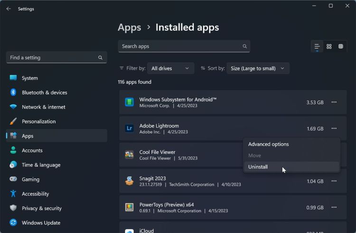356x233 pixels.
Task: Open more options for Snagit 2023
Action: tap(334, 181)
